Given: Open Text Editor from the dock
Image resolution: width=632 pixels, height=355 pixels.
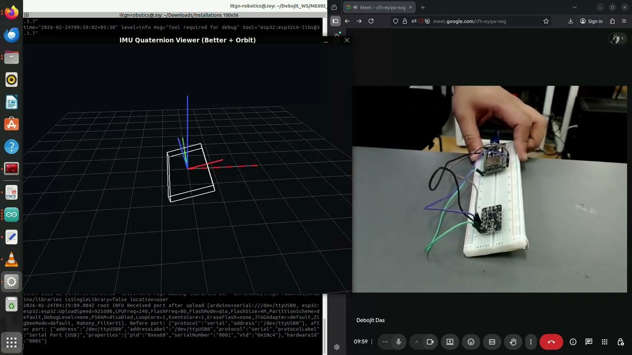Looking at the screenshot, I should pyautogui.click(x=11, y=237).
